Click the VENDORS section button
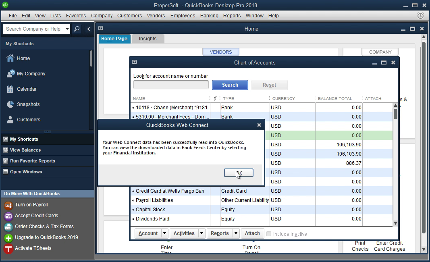The image size is (430, 262). pyautogui.click(x=221, y=52)
